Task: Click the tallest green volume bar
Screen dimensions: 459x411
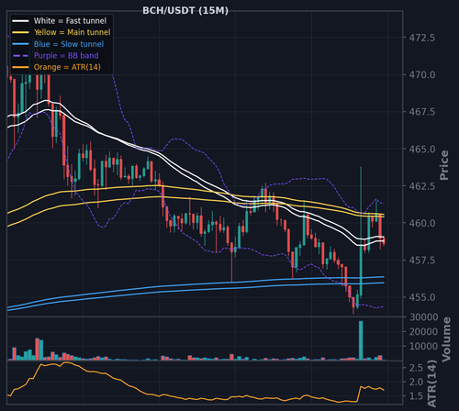Action: [x=361, y=340]
